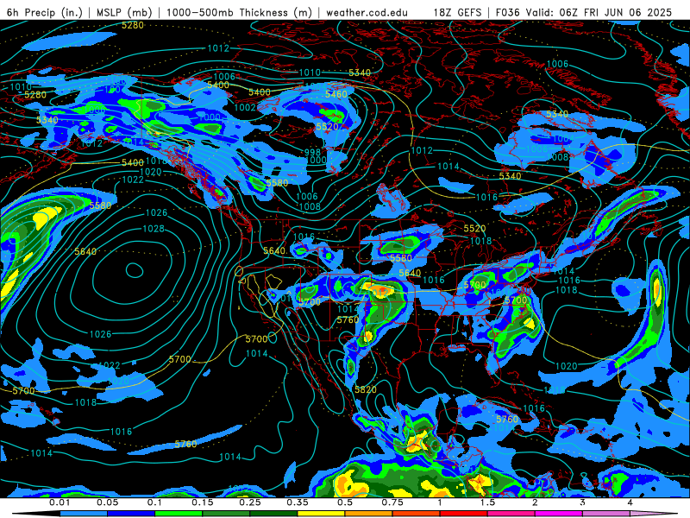Click the '1028' isobar label
The height and width of the screenshot is (518, 690).
point(154,229)
